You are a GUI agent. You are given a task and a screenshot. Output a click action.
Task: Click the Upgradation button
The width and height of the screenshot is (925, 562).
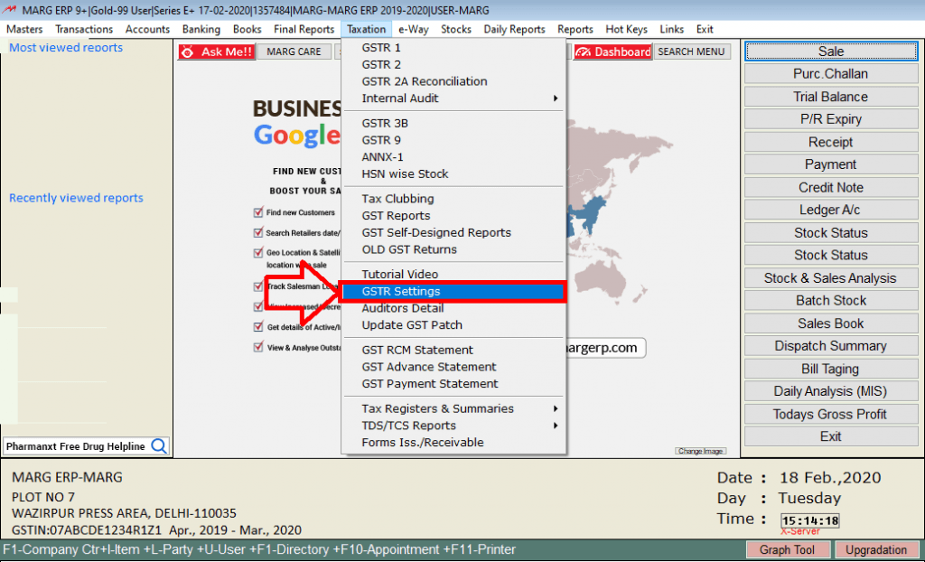tap(876, 549)
